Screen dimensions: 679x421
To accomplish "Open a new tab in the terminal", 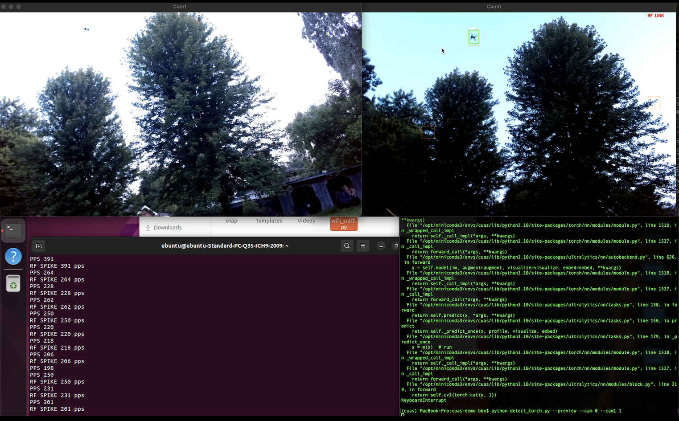I will [38, 245].
